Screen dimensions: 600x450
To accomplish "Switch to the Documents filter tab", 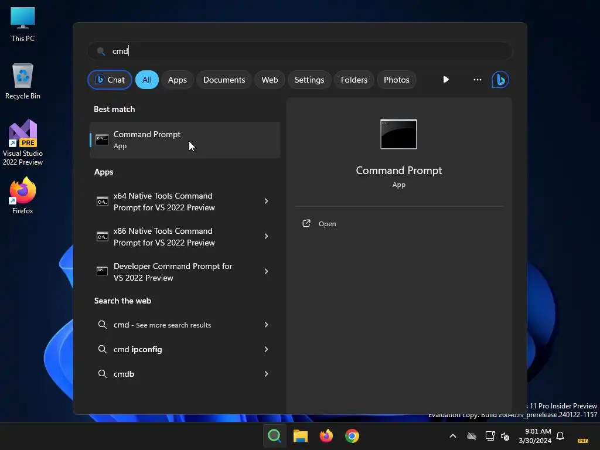I will 224,80.
